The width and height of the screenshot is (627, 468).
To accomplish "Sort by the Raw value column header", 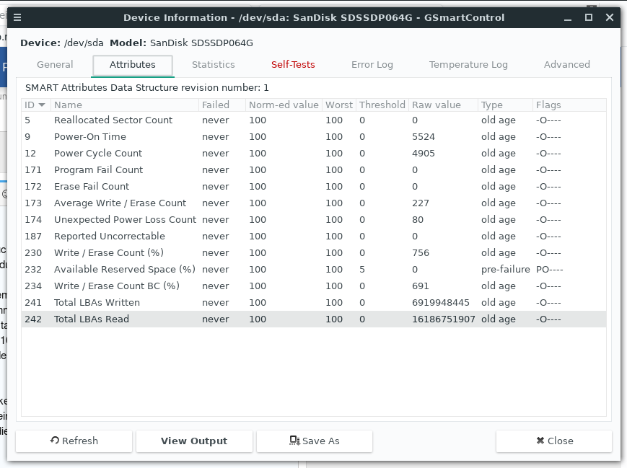I will pyautogui.click(x=443, y=105).
